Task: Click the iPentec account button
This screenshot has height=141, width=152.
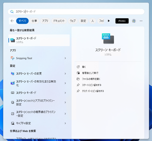Action: 122,21
